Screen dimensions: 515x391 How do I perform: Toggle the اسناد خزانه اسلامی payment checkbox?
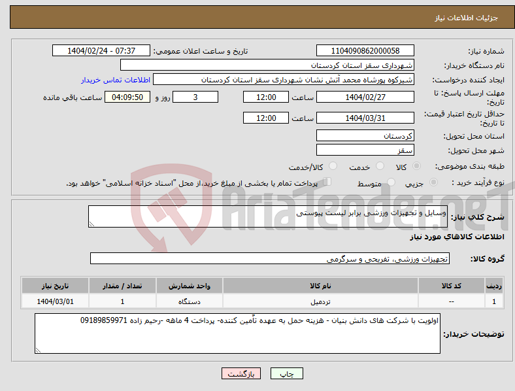(327, 182)
